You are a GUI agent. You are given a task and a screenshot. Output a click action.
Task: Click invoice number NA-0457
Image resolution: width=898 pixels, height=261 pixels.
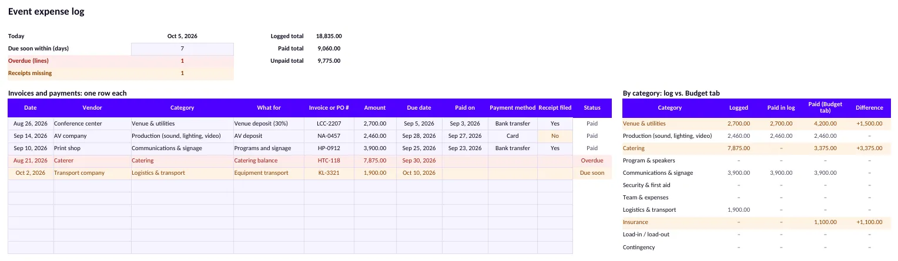pyautogui.click(x=329, y=136)
